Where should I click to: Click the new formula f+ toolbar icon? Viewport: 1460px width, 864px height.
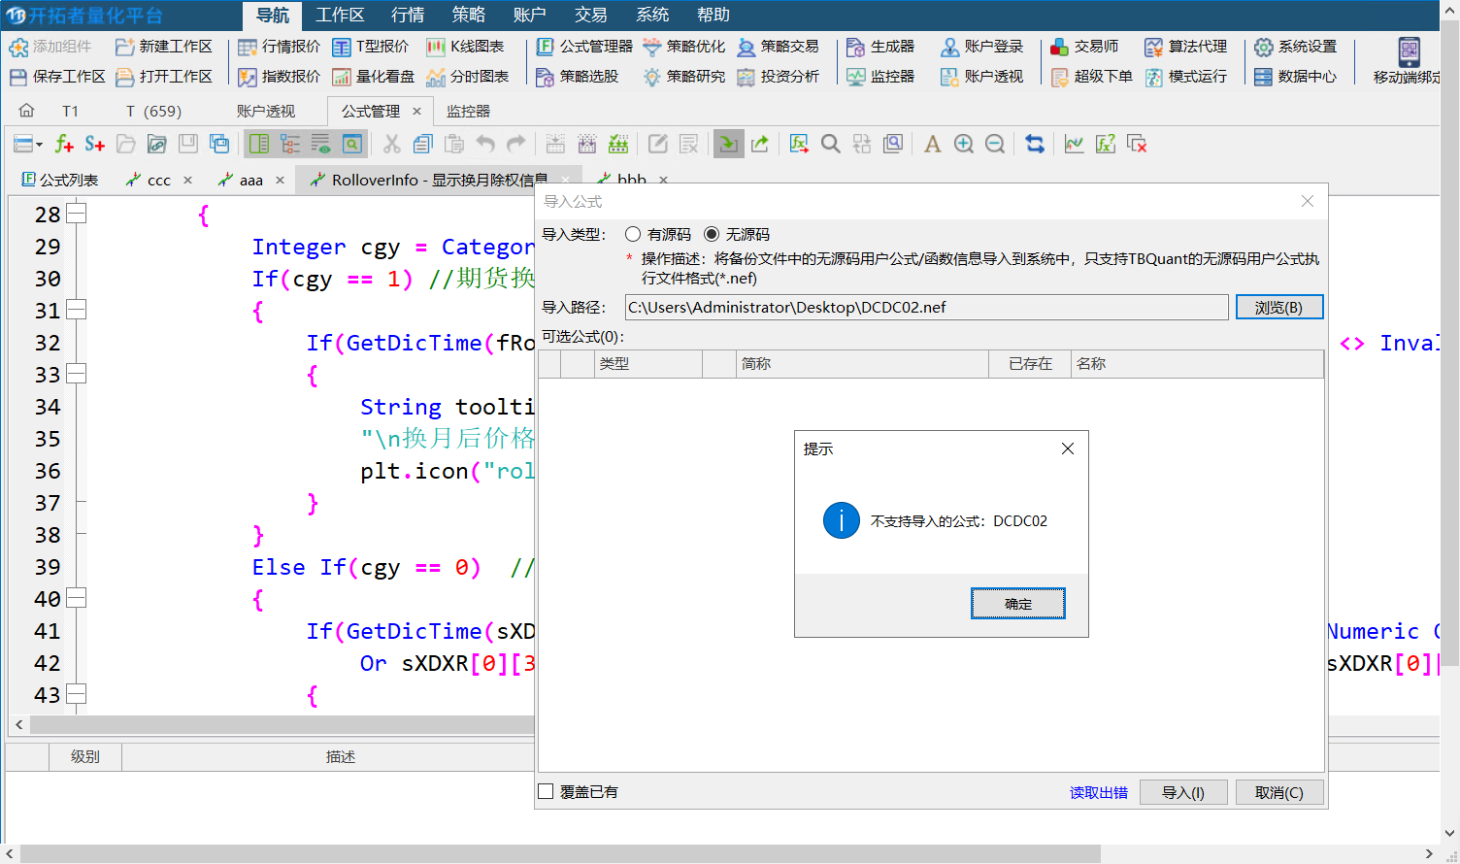(x=64, y=145)
